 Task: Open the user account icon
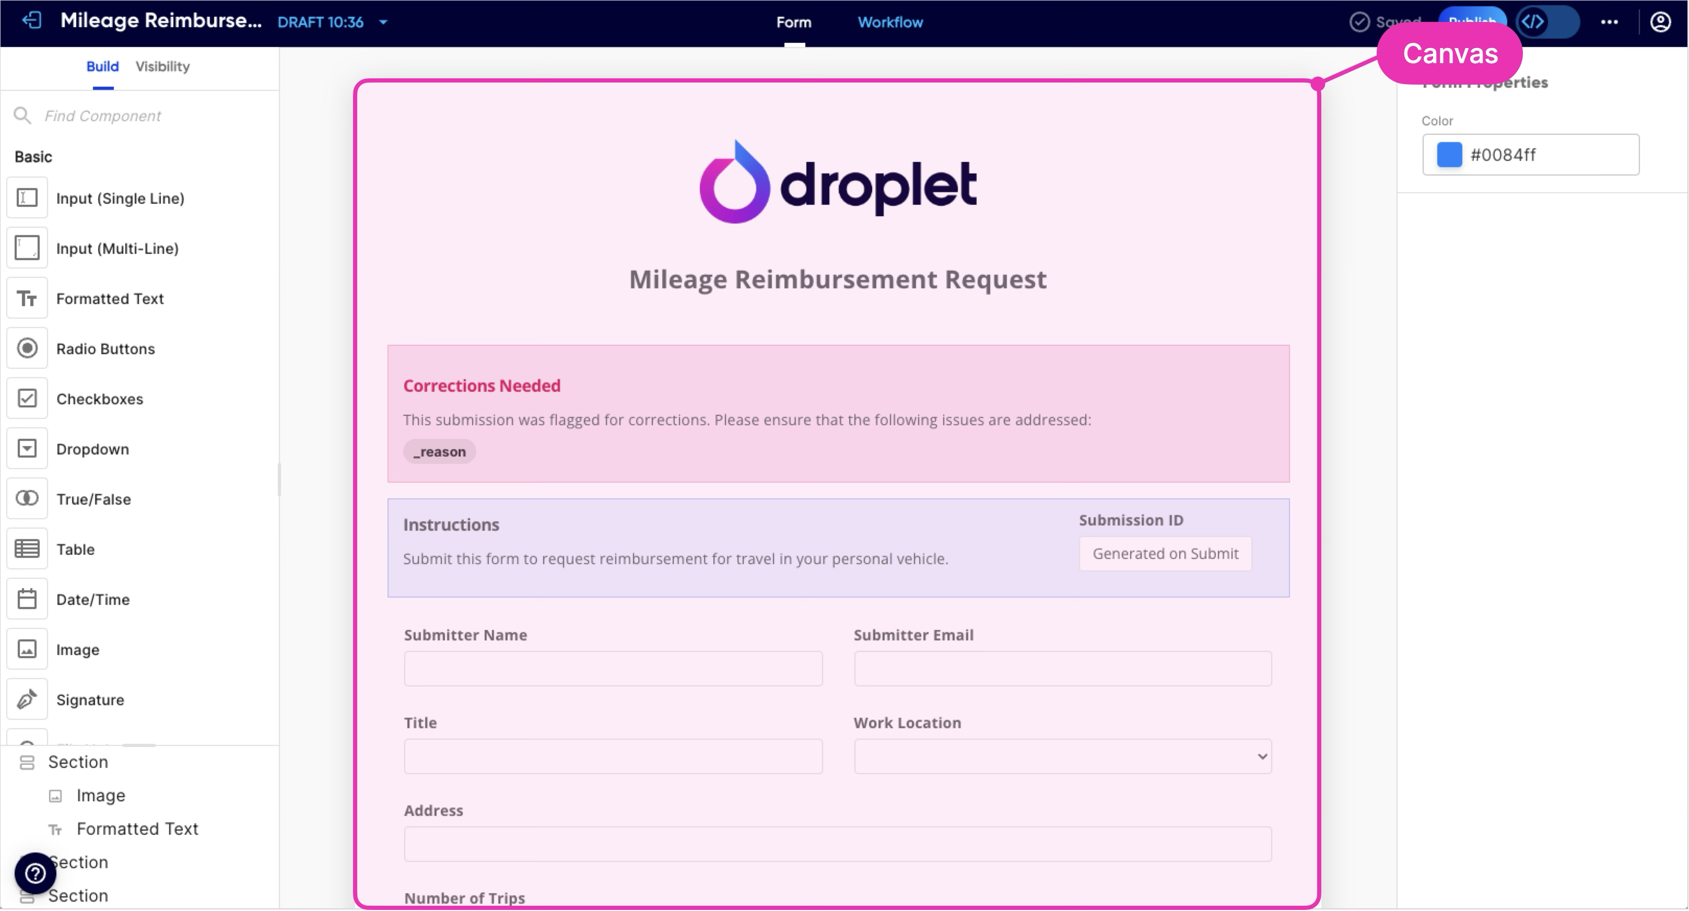(1660, 21)
